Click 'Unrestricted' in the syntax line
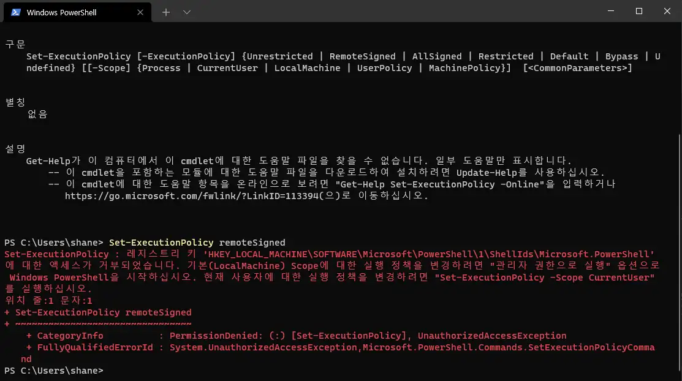 tap(279, 56)
